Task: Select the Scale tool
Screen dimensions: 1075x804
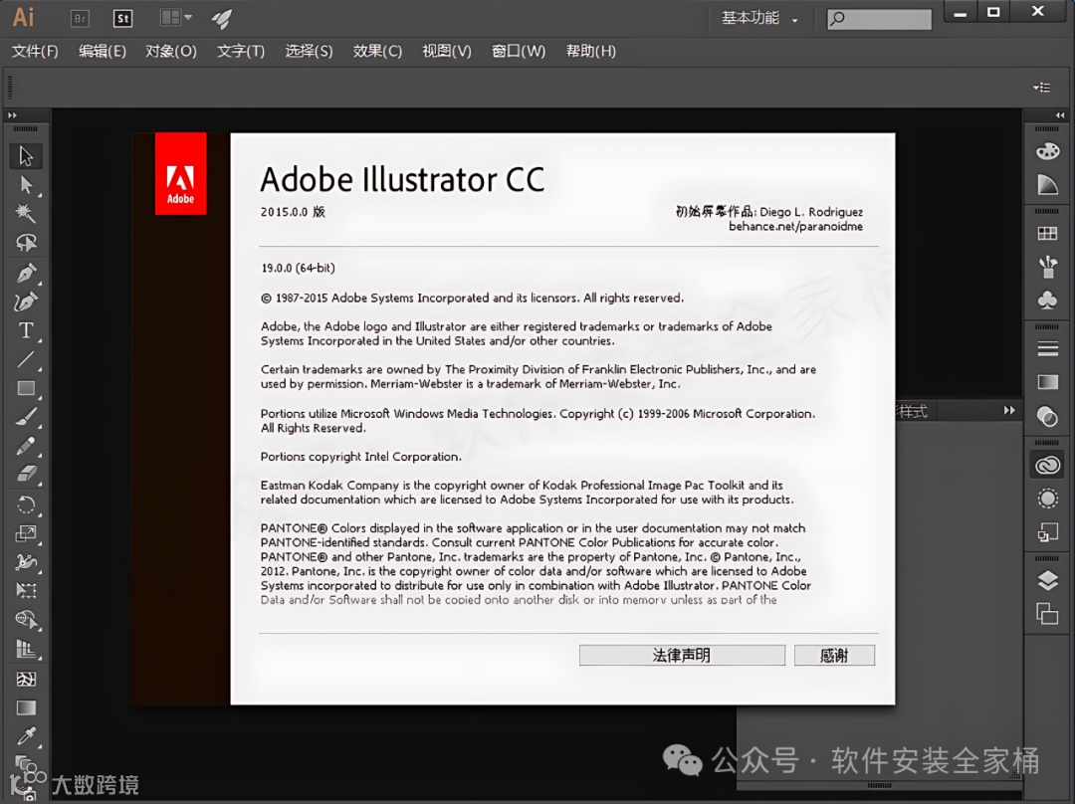Action: [x=26, y=533]
